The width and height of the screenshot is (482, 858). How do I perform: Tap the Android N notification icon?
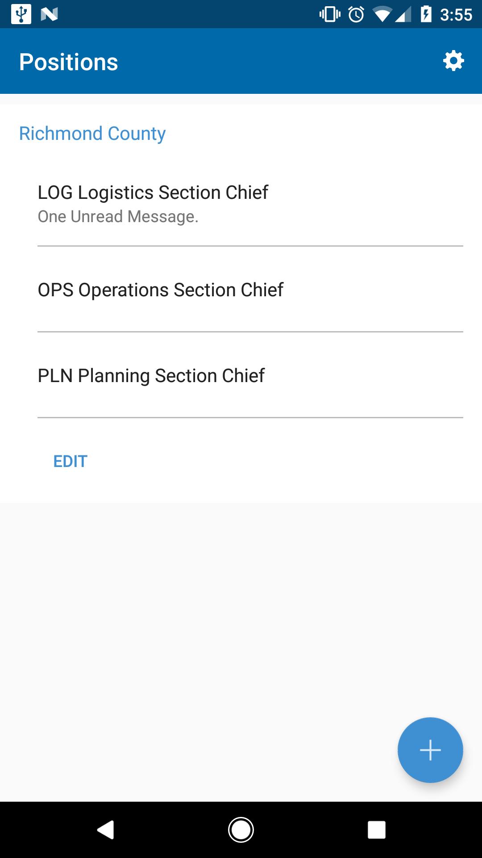point(49,15)
